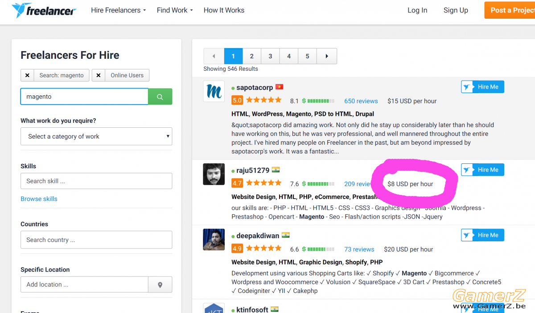Click the India flag beside raju51279
535x313 pixels.
276,170
